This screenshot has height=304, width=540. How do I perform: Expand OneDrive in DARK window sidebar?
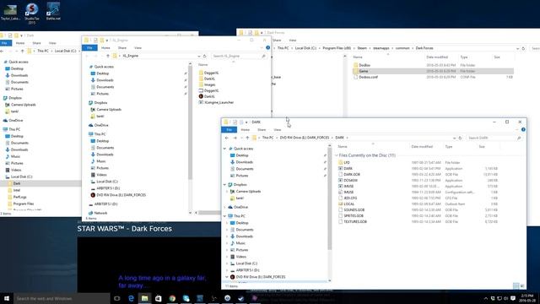pos(225,207)
